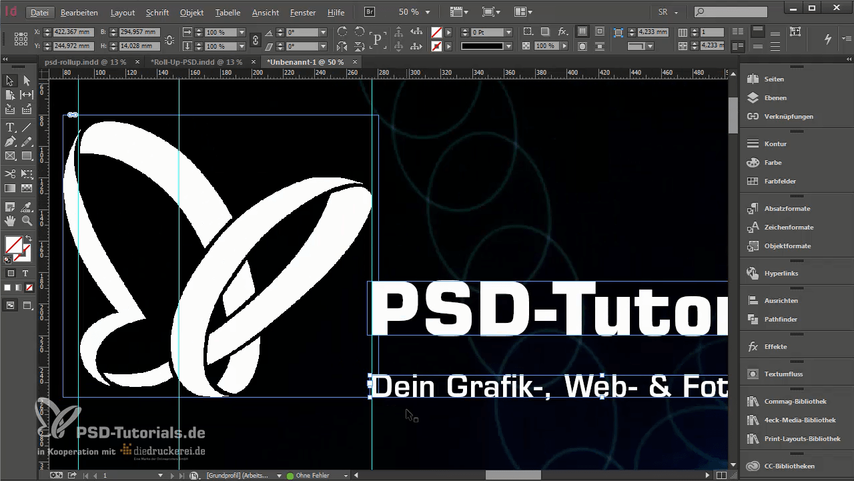Open the CC-Bibliotheken panel
Image resolution: width=854 pixels, height=481 pixels.
(x=789, y=466)
